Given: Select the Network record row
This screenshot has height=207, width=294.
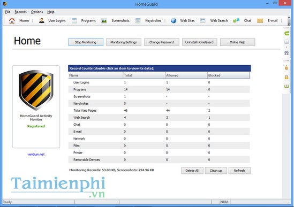Looking at the screenshot, I should [x=159, y=139].
